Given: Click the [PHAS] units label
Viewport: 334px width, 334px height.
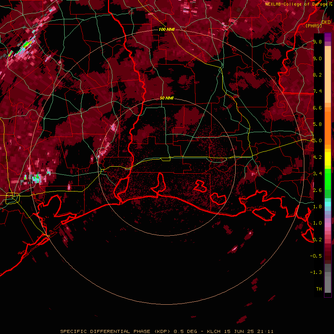Looking at the screenshot, I should [314, 26].
